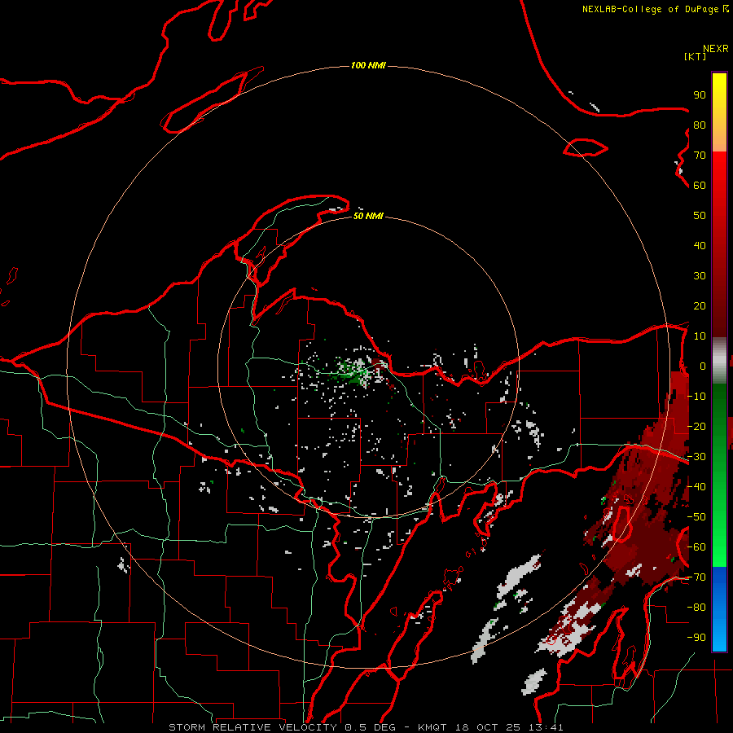Click the -50 value on velocity scale

[x=696, y=517]
